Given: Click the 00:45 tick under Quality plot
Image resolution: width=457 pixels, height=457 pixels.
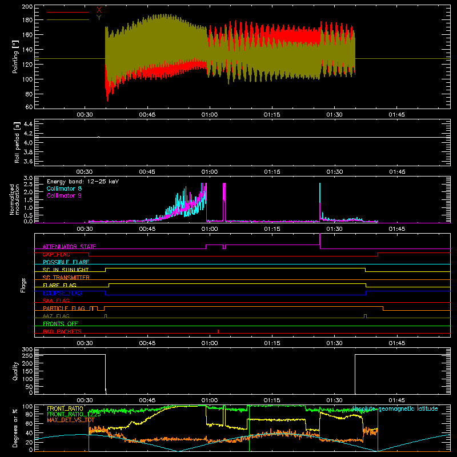Looking at the screenshot, I should [147, 400].
